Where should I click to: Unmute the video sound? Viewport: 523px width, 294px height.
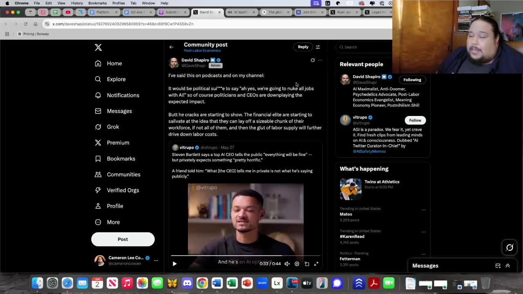point(287,264)
